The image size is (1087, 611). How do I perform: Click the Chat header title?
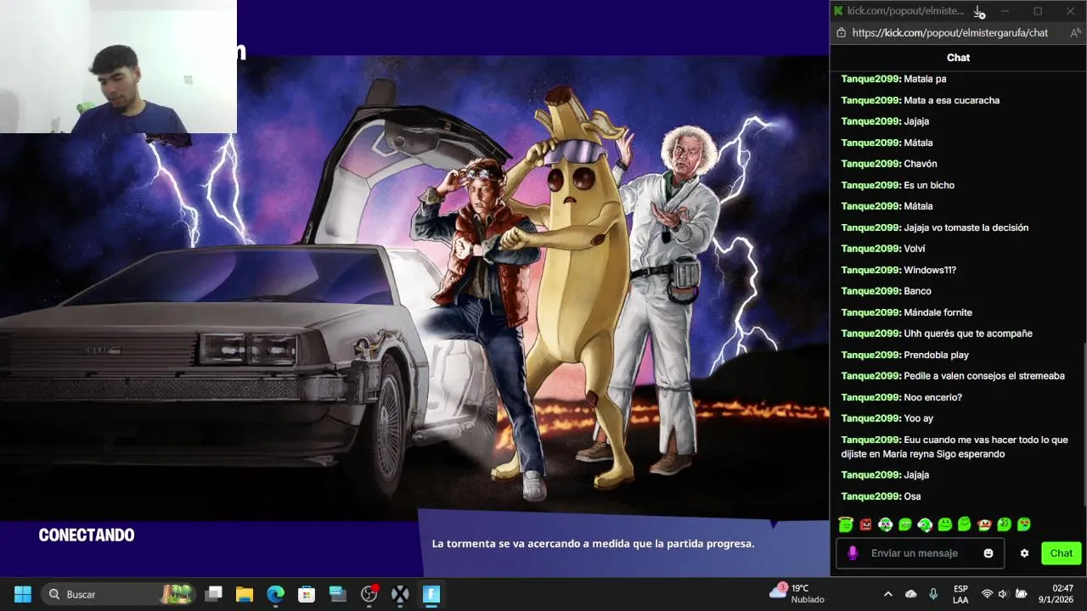(x=958, y=58)
